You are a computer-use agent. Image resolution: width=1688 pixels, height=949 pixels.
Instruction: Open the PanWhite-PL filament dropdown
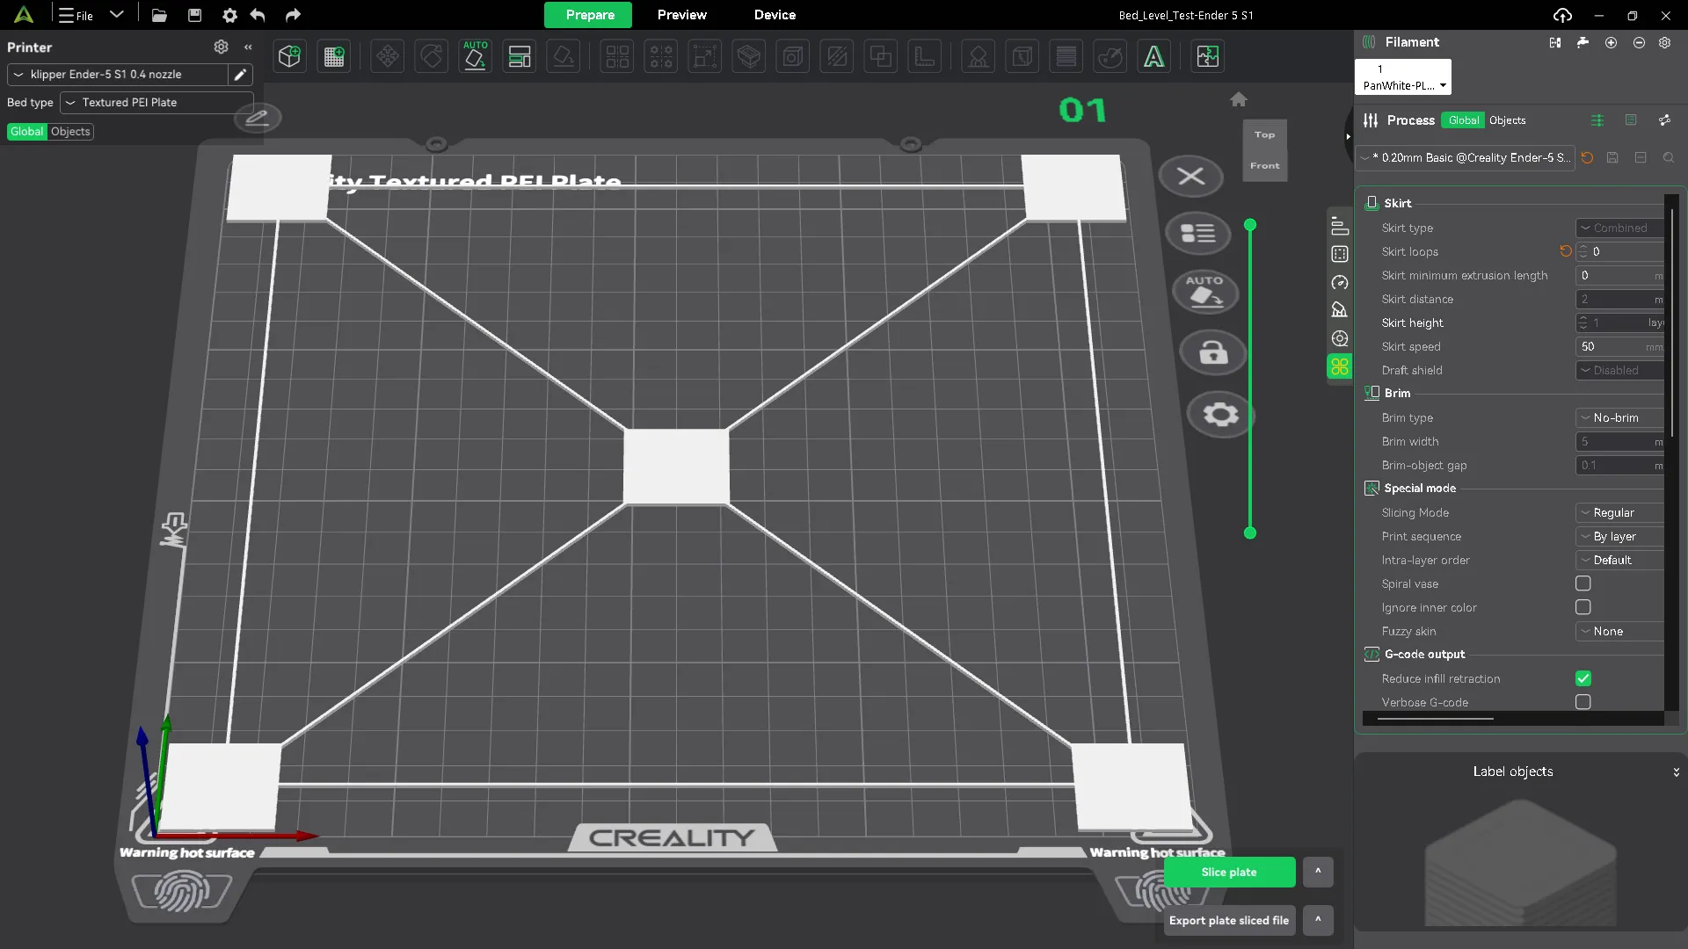pyautogui.click(x=1403, y=77)
